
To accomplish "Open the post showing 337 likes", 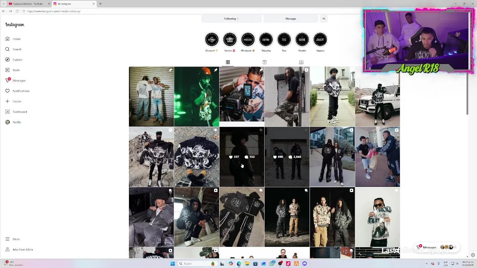I will click(242, 157).
